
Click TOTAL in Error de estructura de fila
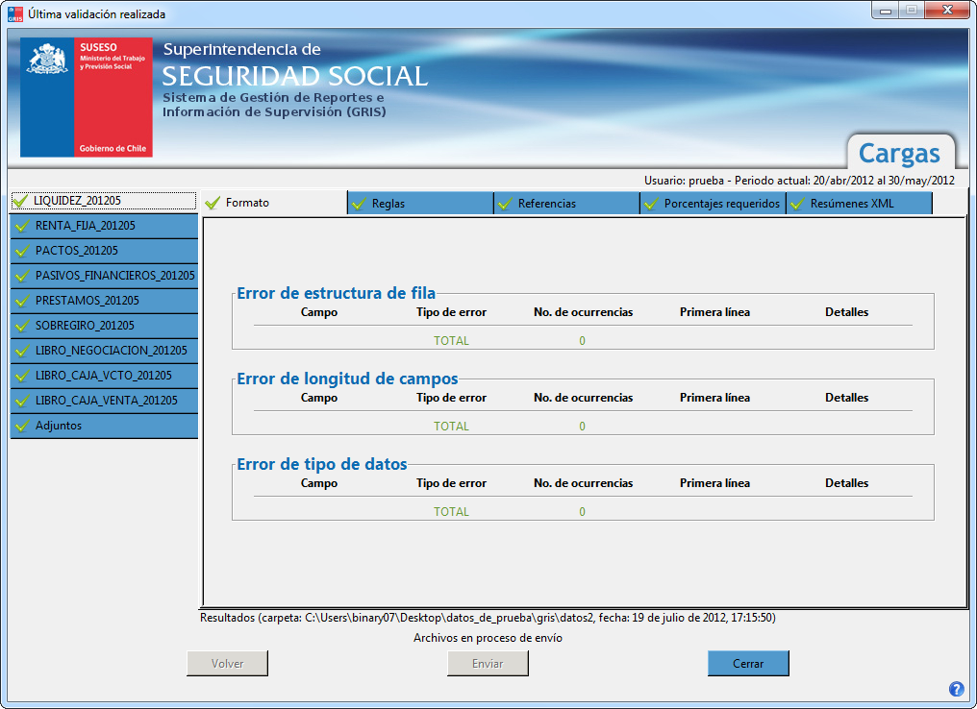pyautogui.click(x=452, y=341)
